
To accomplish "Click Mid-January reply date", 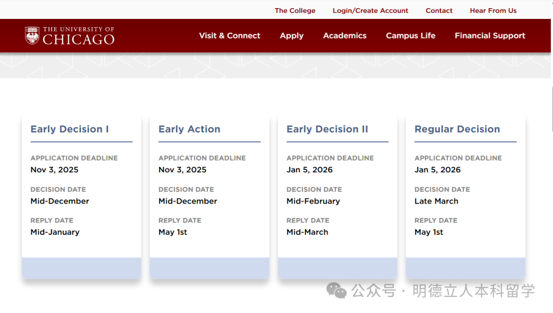I will coord(55,232).
